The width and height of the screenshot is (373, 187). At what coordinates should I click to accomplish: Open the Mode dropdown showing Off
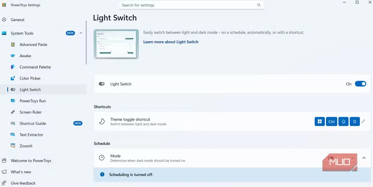[341, 158]
